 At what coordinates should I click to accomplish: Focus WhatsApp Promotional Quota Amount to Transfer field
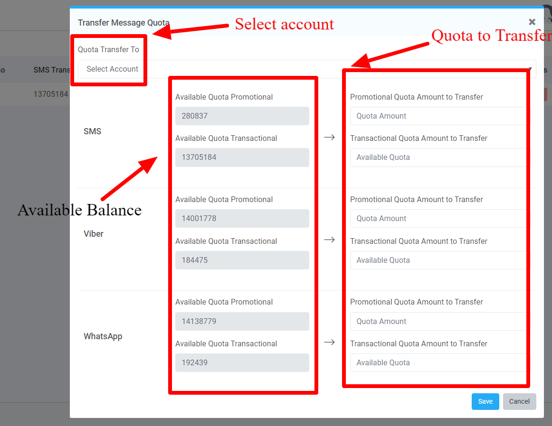(x=437, y=322)
